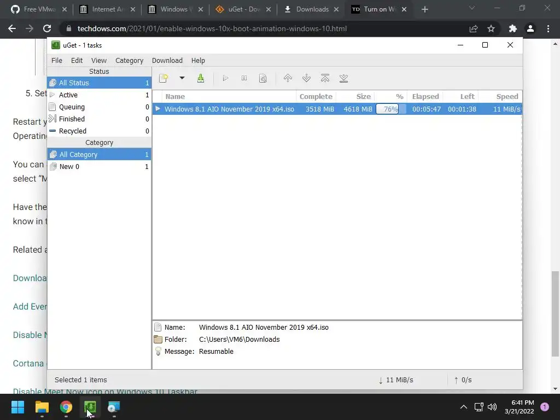This screenshot has height=420, width=560.
Task: Click the 00:05:47 elapsed time cell
Action: point(427,109)
